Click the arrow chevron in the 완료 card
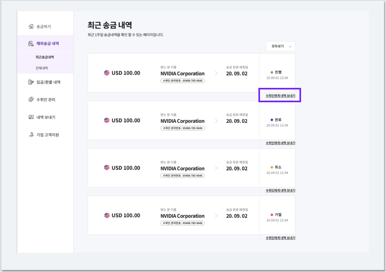386x272 pixels. point(216,121)
